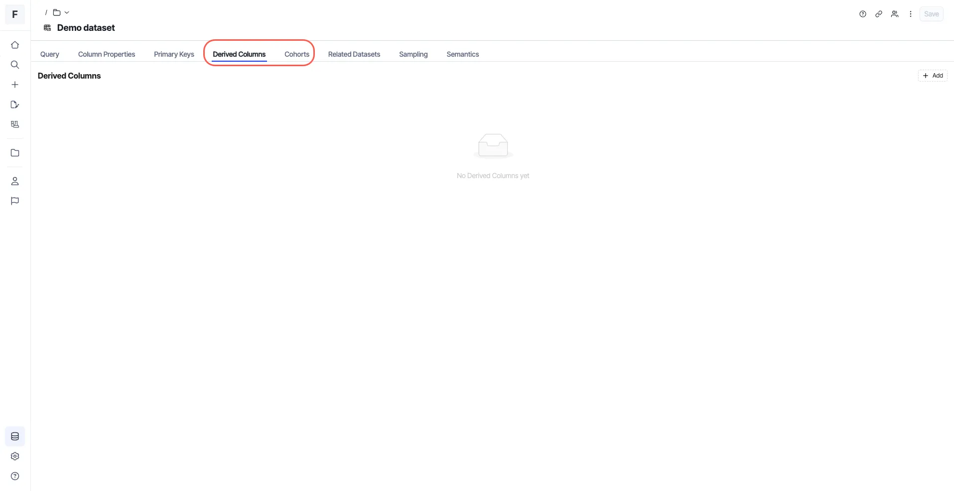954x491 pixels.
Task: Switch to the Query tab
Action: click(x=50, y=54)
